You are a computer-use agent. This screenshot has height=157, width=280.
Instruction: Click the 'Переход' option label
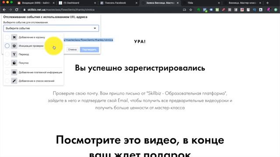pyautogui.click(x=24, y=54)
